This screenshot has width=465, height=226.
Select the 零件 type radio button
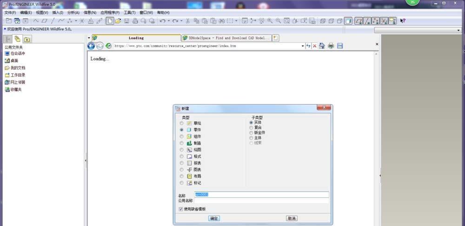[x=181, y=130]
